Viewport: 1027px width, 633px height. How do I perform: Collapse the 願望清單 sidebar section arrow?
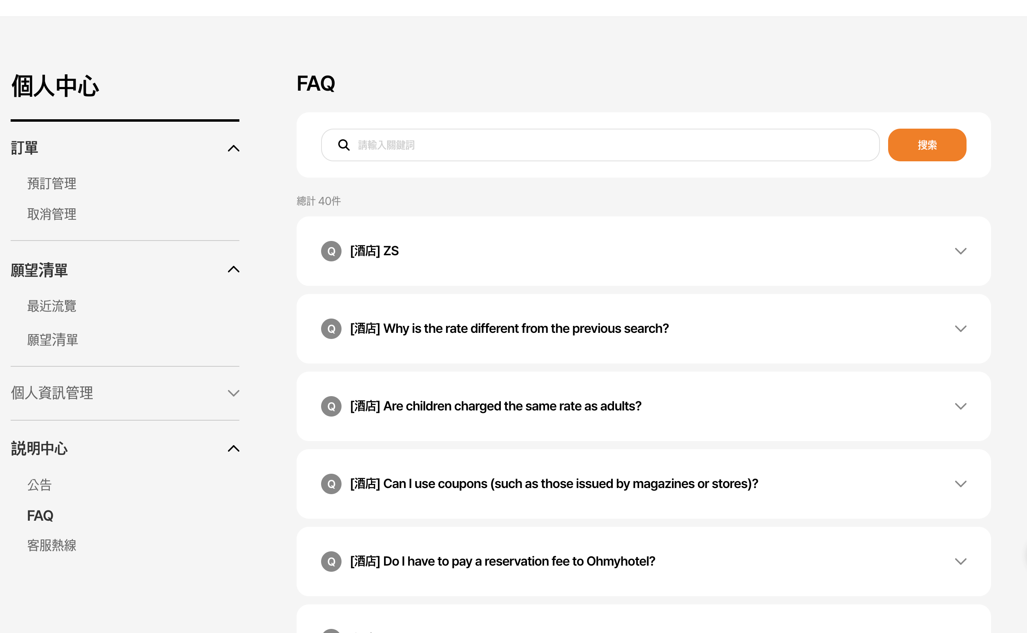click(x=233, y=269)
